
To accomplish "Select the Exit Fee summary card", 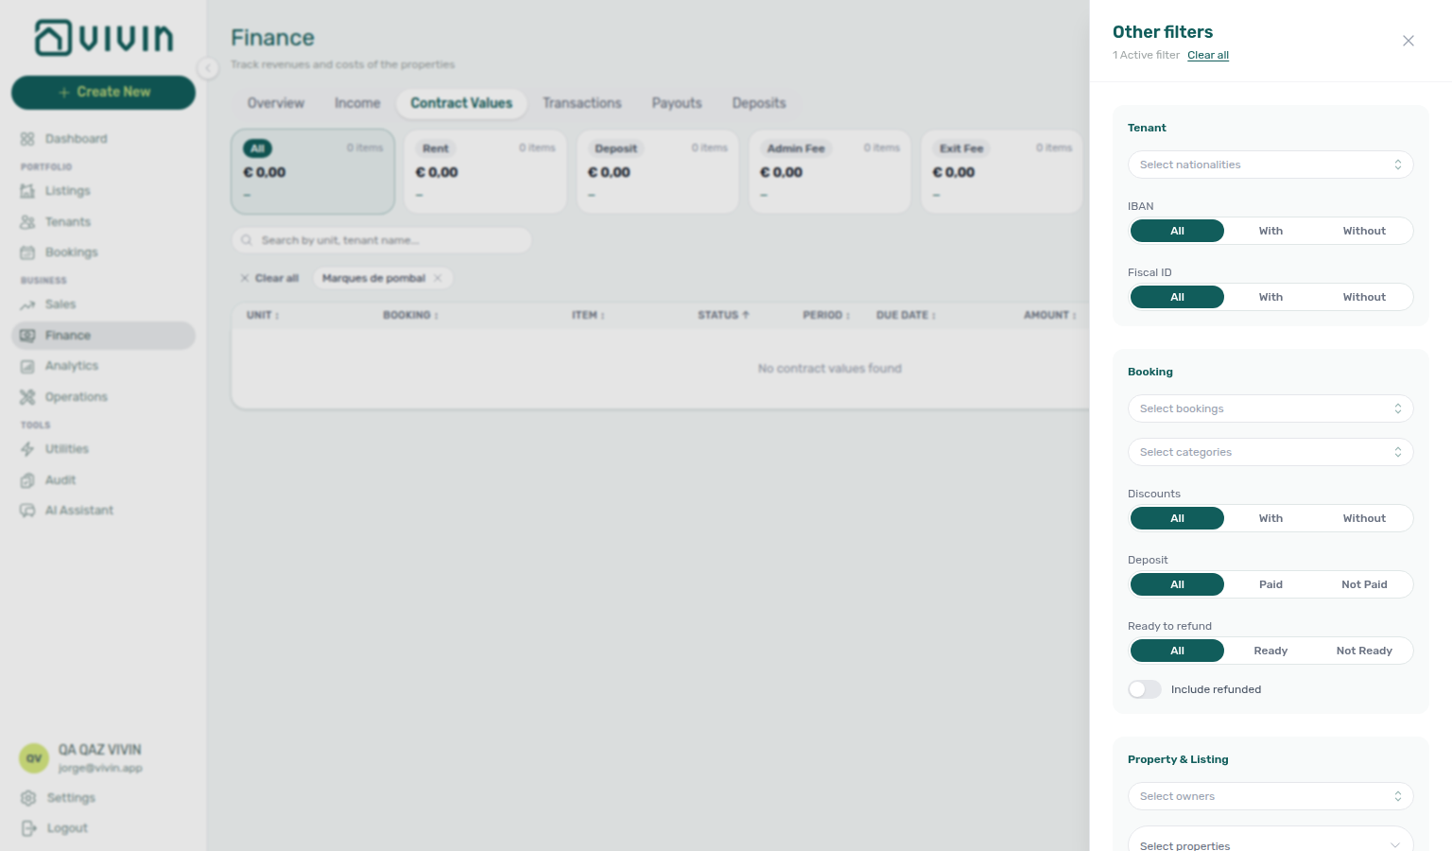I will [1002, 172].
